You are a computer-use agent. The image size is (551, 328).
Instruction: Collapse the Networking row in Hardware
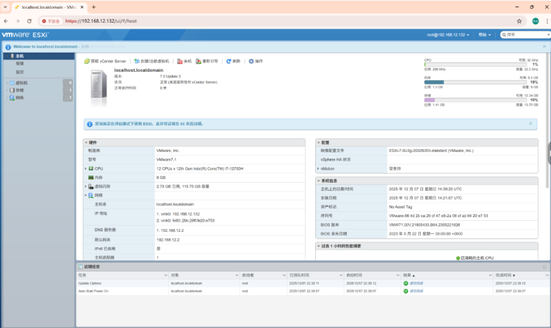[85, 195]
